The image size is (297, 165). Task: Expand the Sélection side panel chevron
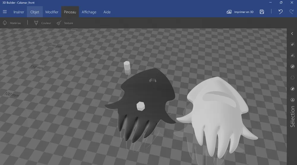(292, 33)
